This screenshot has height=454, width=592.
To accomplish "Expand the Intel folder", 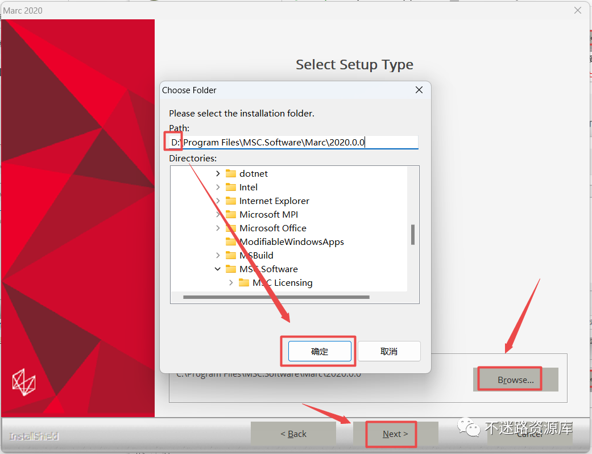I will (x=218, y=187).
